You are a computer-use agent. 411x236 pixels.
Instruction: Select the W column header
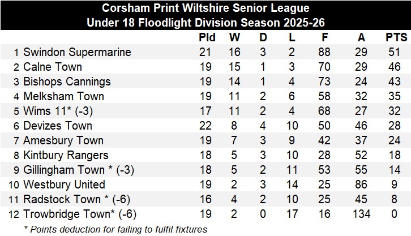[234, 37]
